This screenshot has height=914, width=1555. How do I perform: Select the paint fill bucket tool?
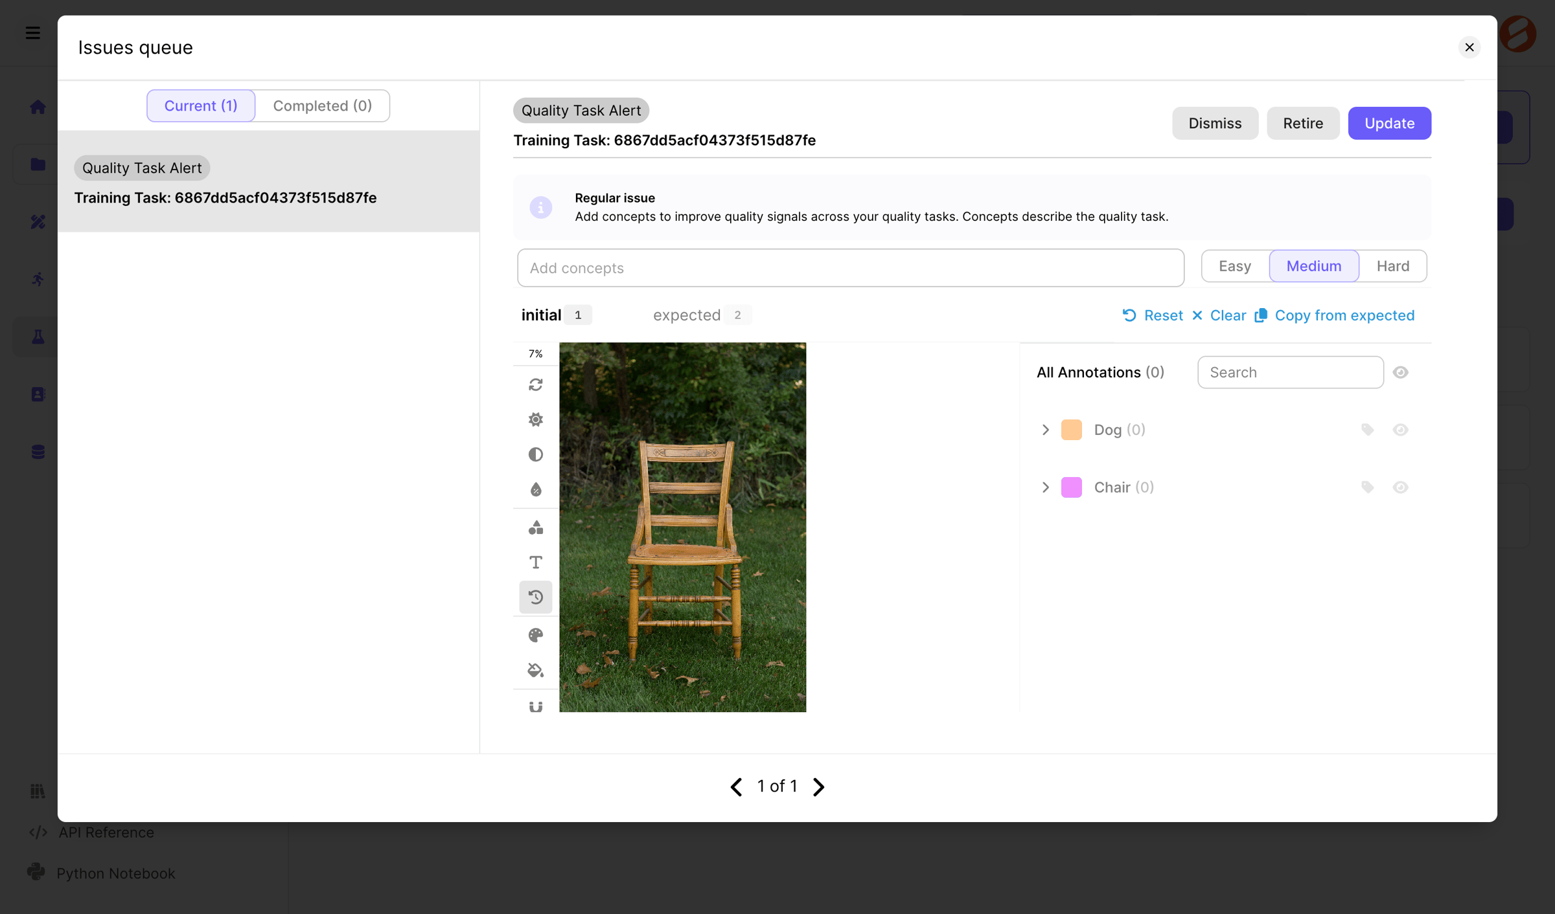point(535,670)
